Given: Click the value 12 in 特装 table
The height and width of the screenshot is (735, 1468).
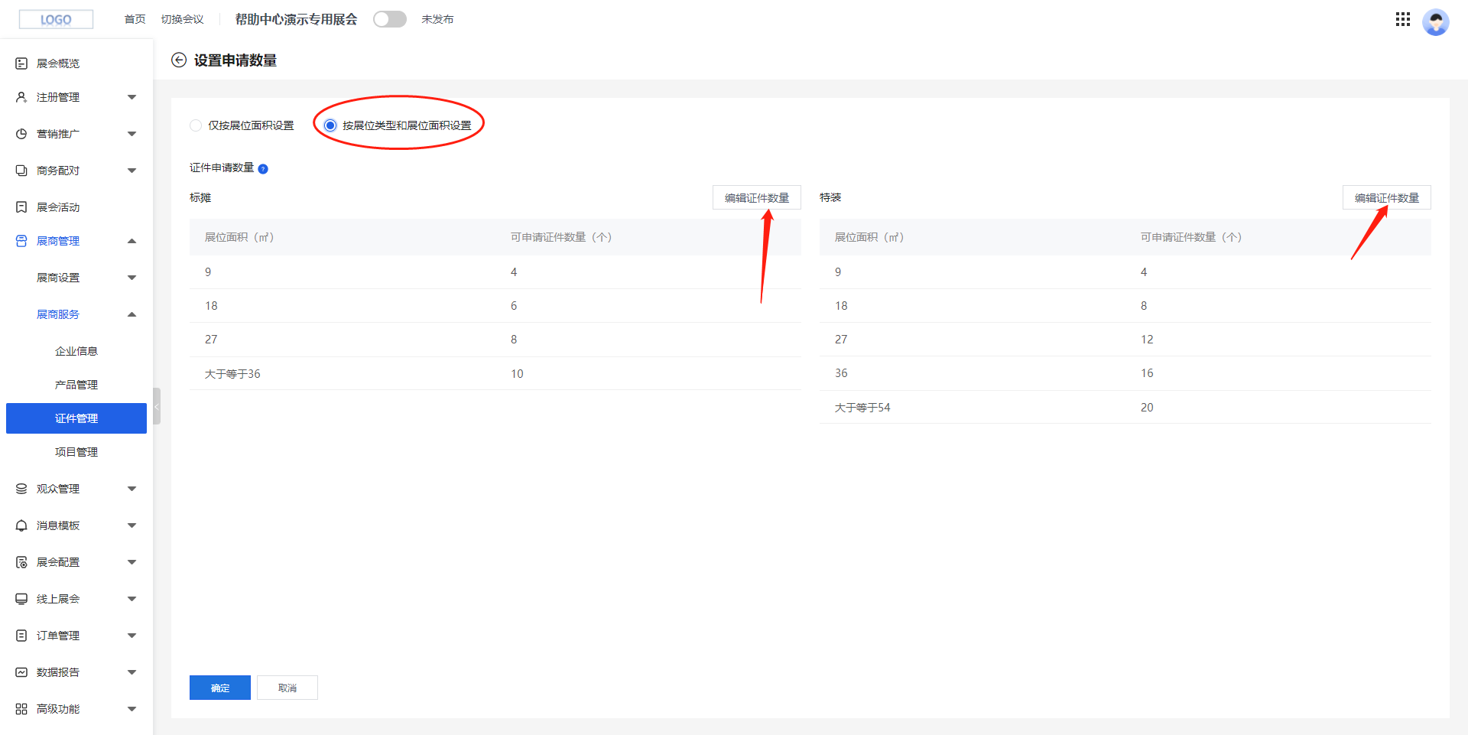Looking at the screenshot, I should (1147, 340).
